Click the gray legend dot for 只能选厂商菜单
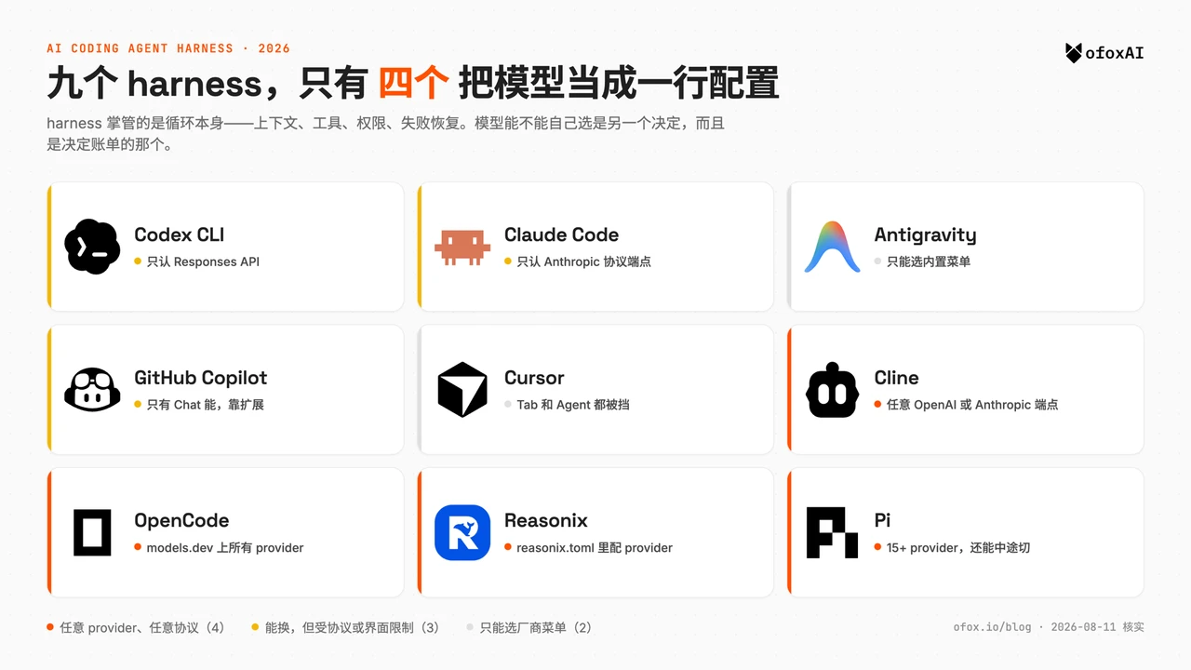 pyautogui.click(x=471, y=627)
